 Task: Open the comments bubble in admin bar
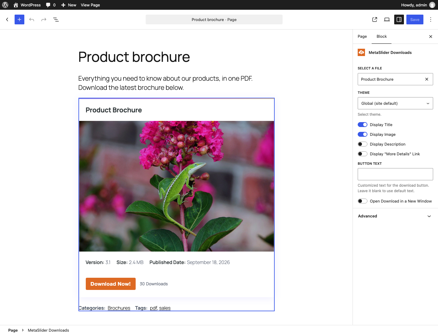coord(51,5)
